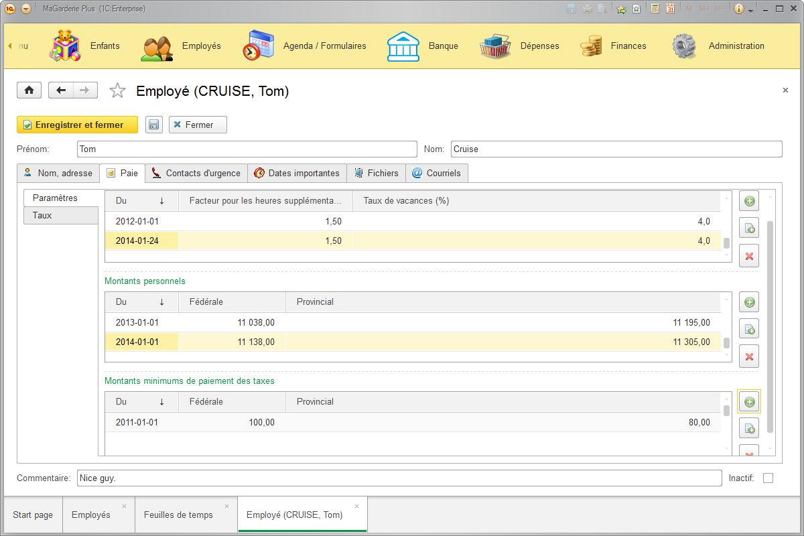Open the calculator from the title bar
The width and height of the screenshot is (804, 536).
tap(655, 8)
